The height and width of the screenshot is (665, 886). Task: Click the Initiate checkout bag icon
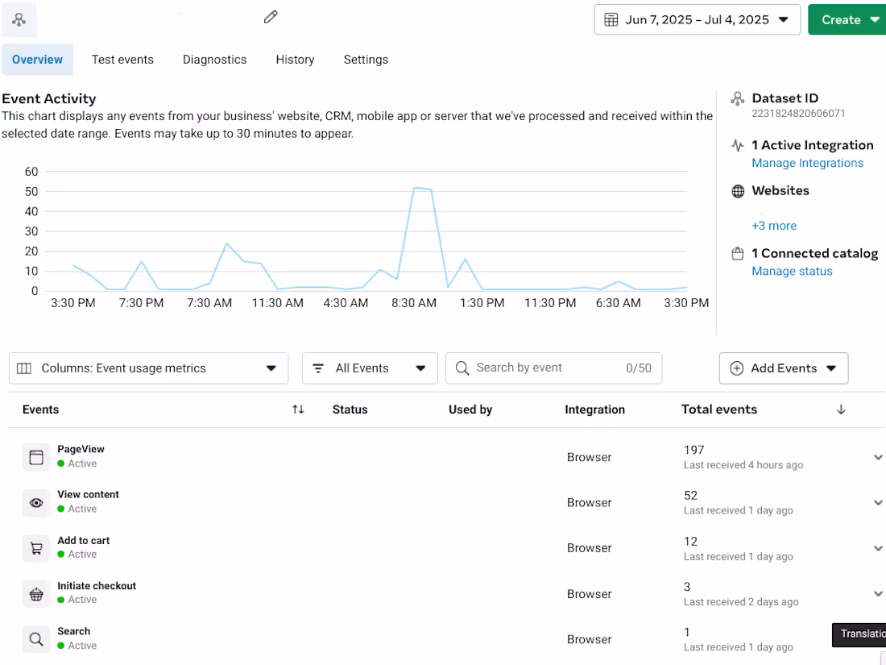35,593
